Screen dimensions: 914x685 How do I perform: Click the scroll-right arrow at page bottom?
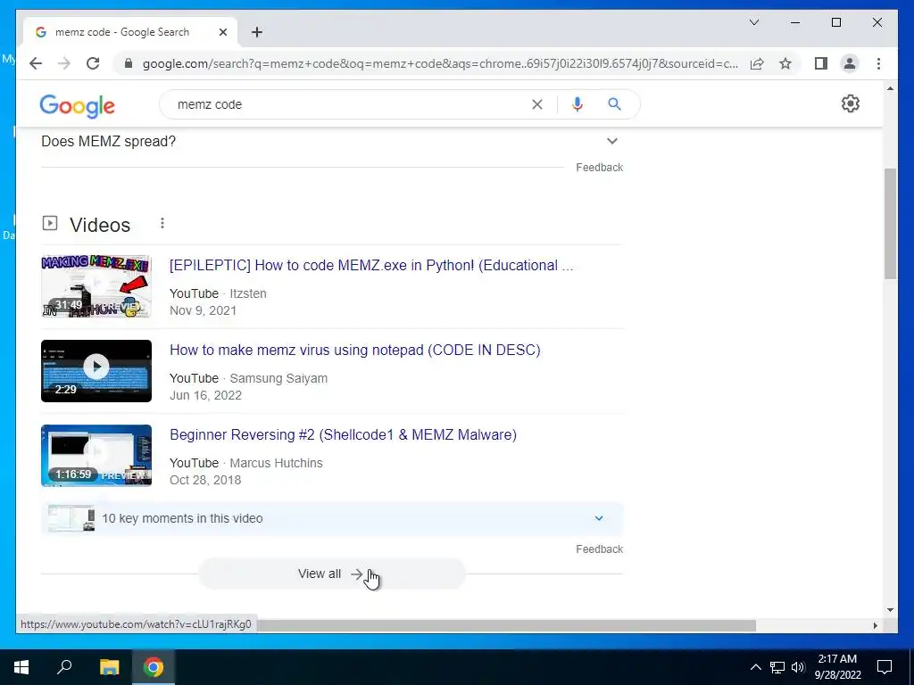[875, 625]
